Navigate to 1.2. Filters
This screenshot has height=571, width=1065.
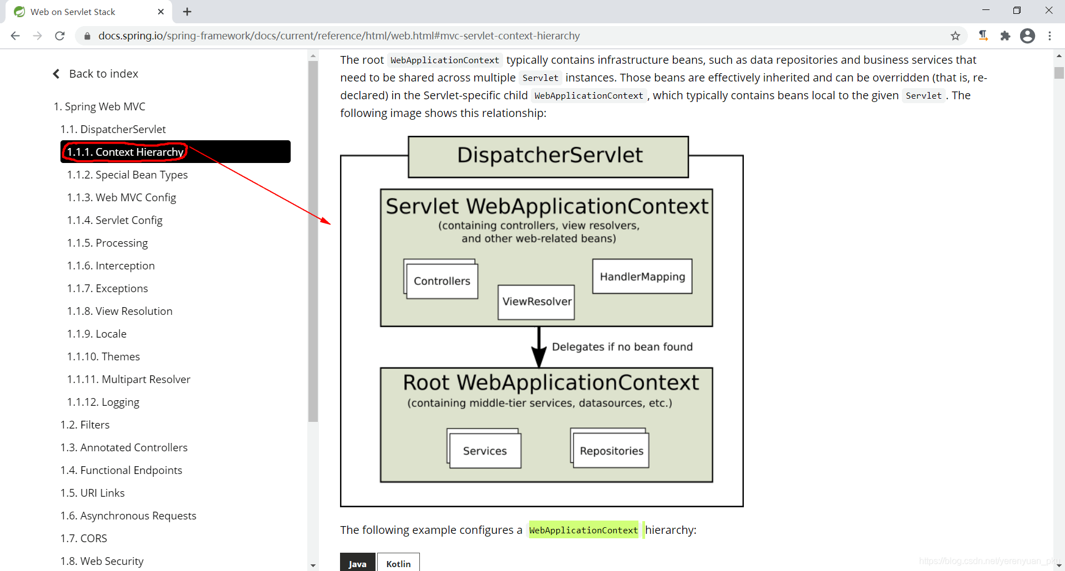(x=85, y=425)
